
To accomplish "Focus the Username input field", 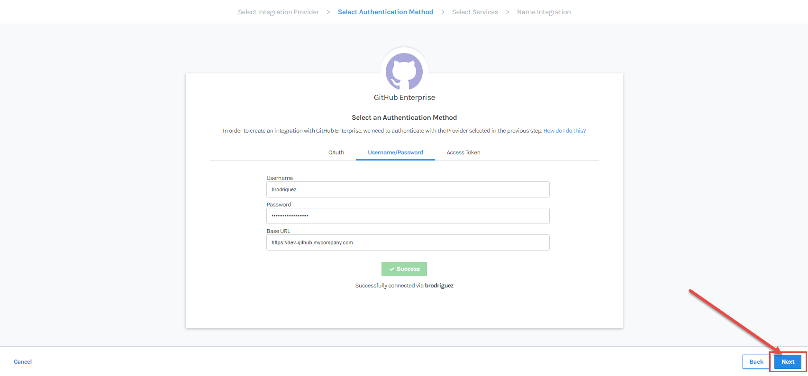I will tap(408, 189).
